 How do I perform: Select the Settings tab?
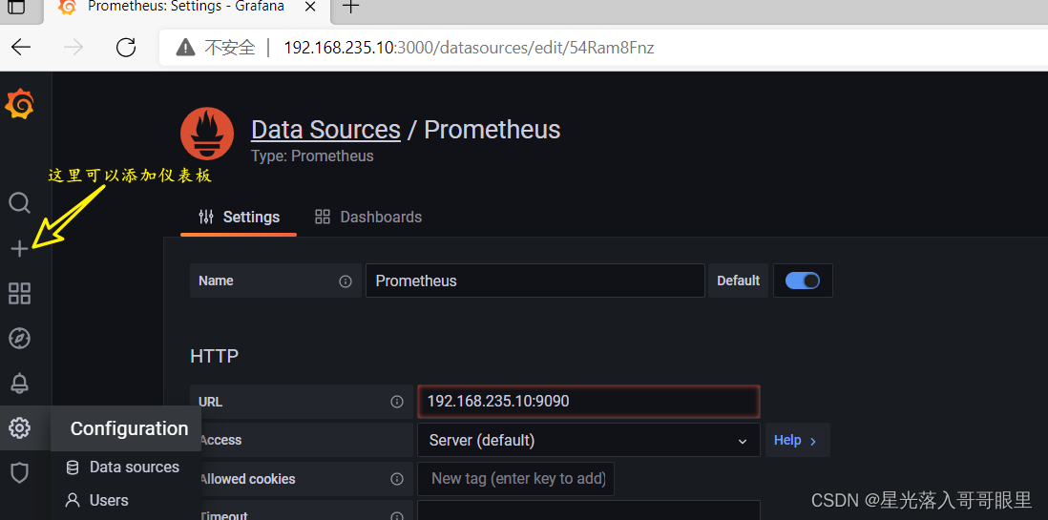tap(239, 218)
